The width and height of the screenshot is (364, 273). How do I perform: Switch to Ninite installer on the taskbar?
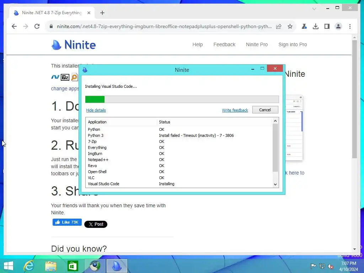(x=117, y=266)
